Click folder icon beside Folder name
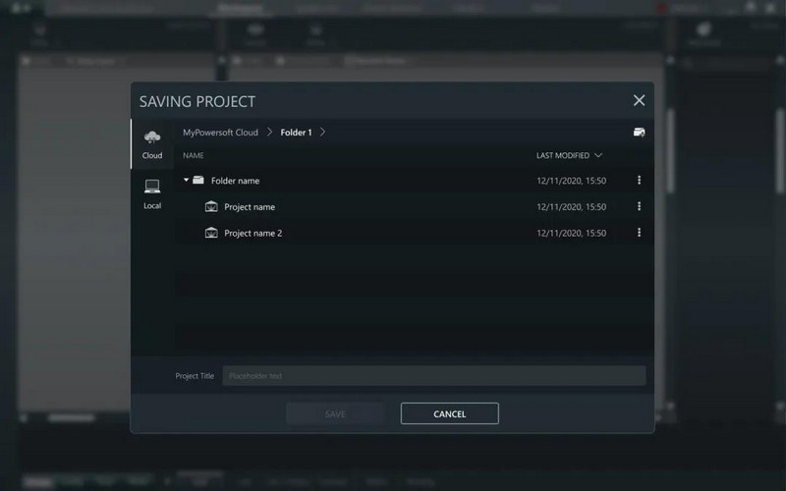Viewport: 786px width, 491px height. click(198, 180)
